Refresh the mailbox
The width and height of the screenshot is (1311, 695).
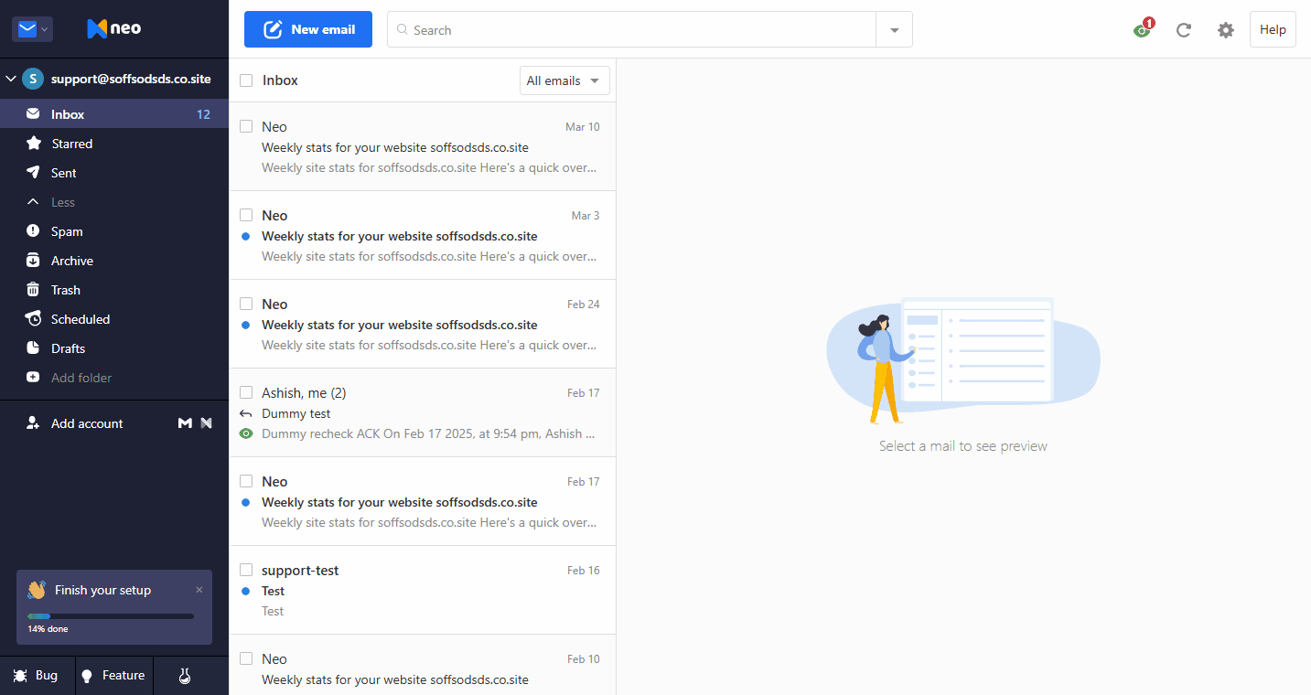coord(1184,29)
